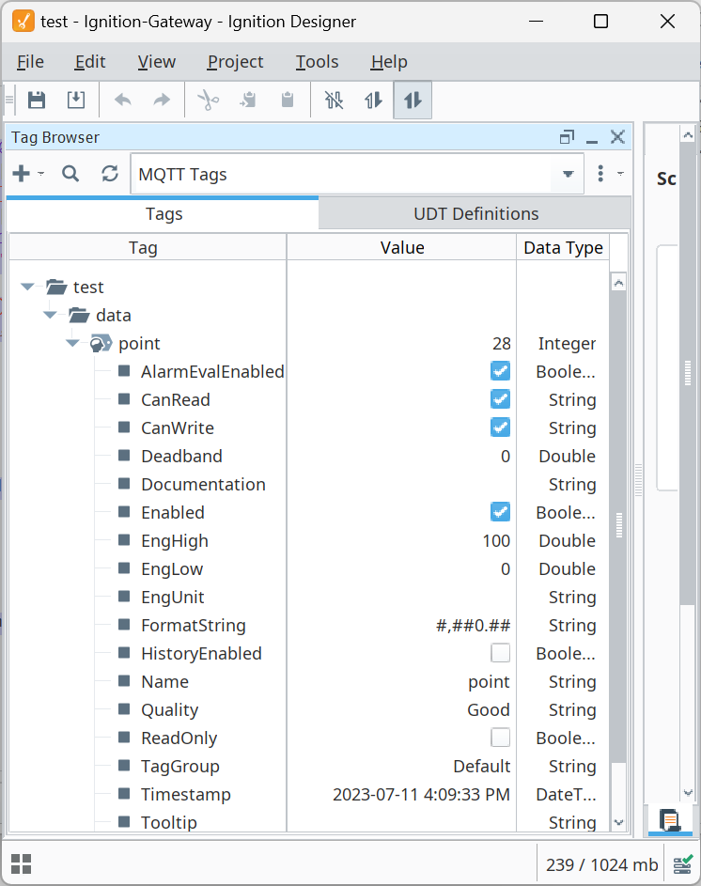Select the comm read/write mode icon

[413, 100]
